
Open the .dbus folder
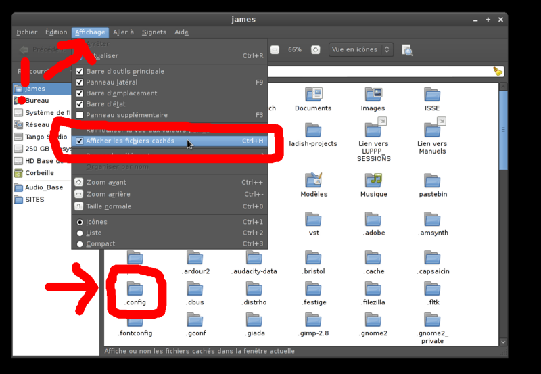(x=195, y=288)
